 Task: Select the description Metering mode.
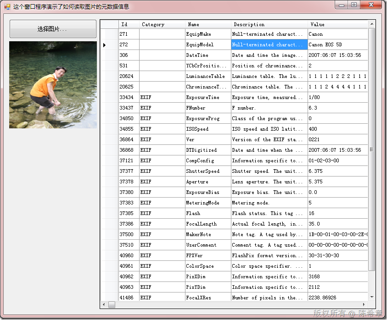269,203
